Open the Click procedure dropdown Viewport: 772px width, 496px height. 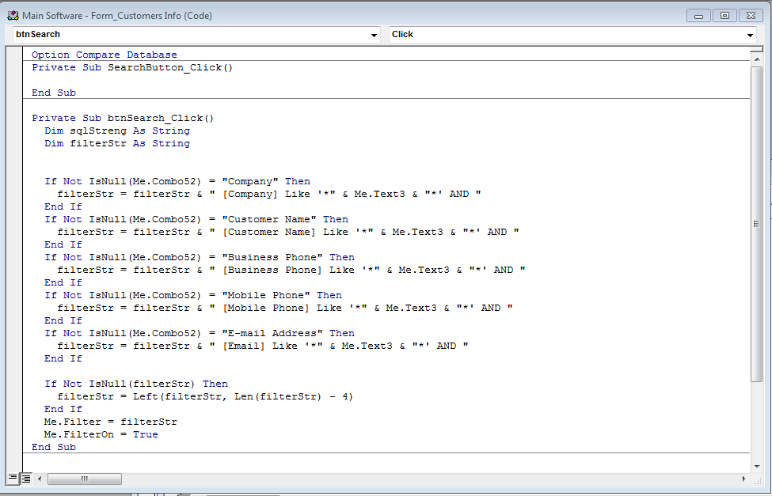[x=750, y=35]
